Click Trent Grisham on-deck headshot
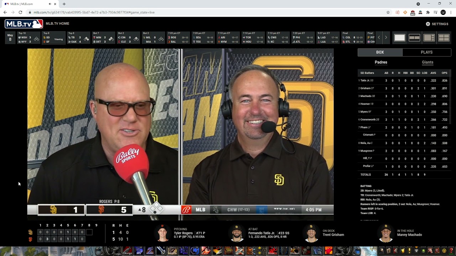This screenshot has height=256, width=456. [311, 233]
